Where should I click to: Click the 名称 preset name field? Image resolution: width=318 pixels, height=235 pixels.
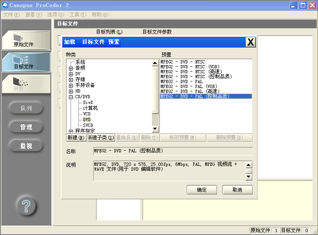coord(173,151)
